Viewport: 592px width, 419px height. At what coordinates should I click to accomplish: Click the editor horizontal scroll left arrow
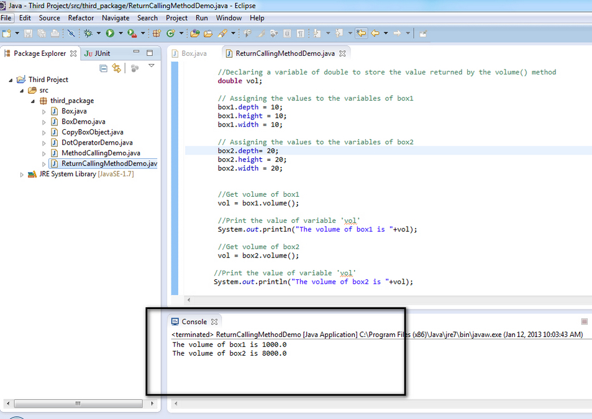pos(189,300)
